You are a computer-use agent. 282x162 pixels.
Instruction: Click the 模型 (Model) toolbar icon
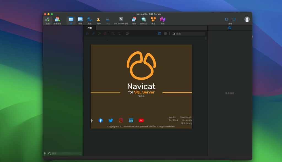coord(153,19)
